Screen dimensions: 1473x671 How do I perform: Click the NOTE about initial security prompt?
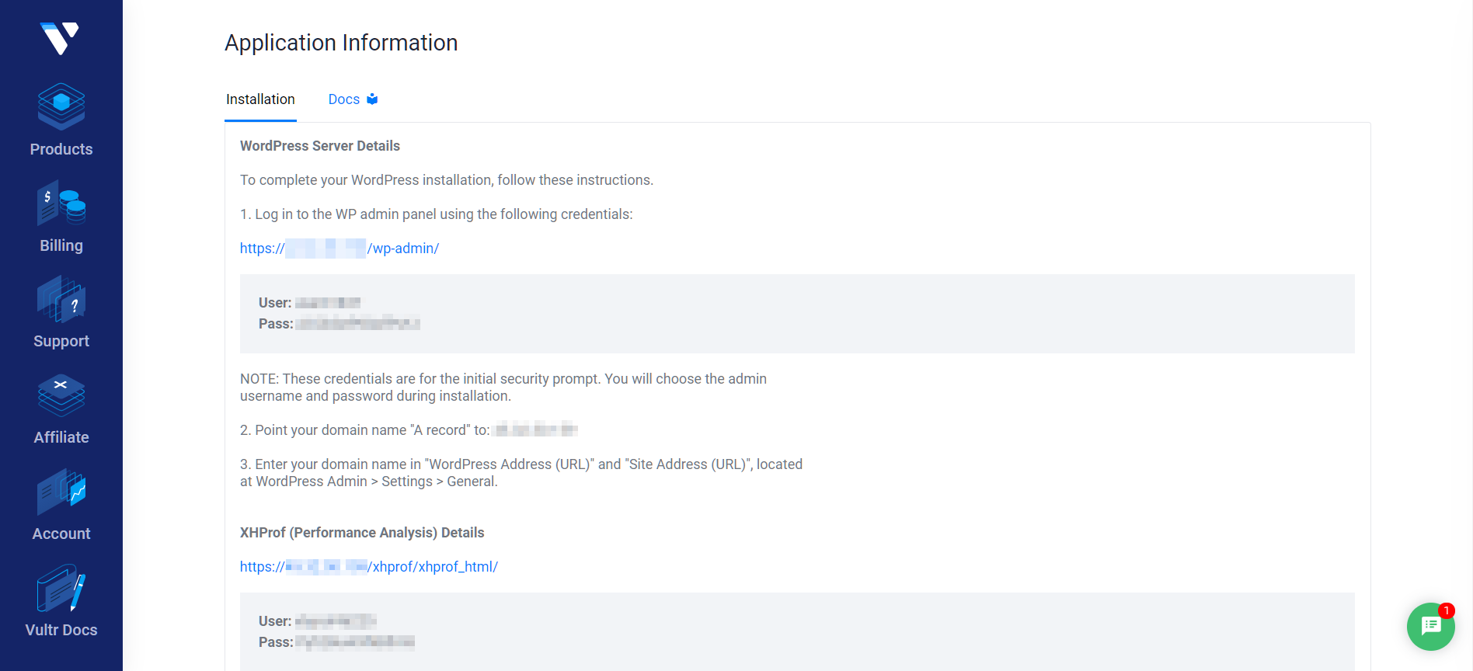pos(503,388)
